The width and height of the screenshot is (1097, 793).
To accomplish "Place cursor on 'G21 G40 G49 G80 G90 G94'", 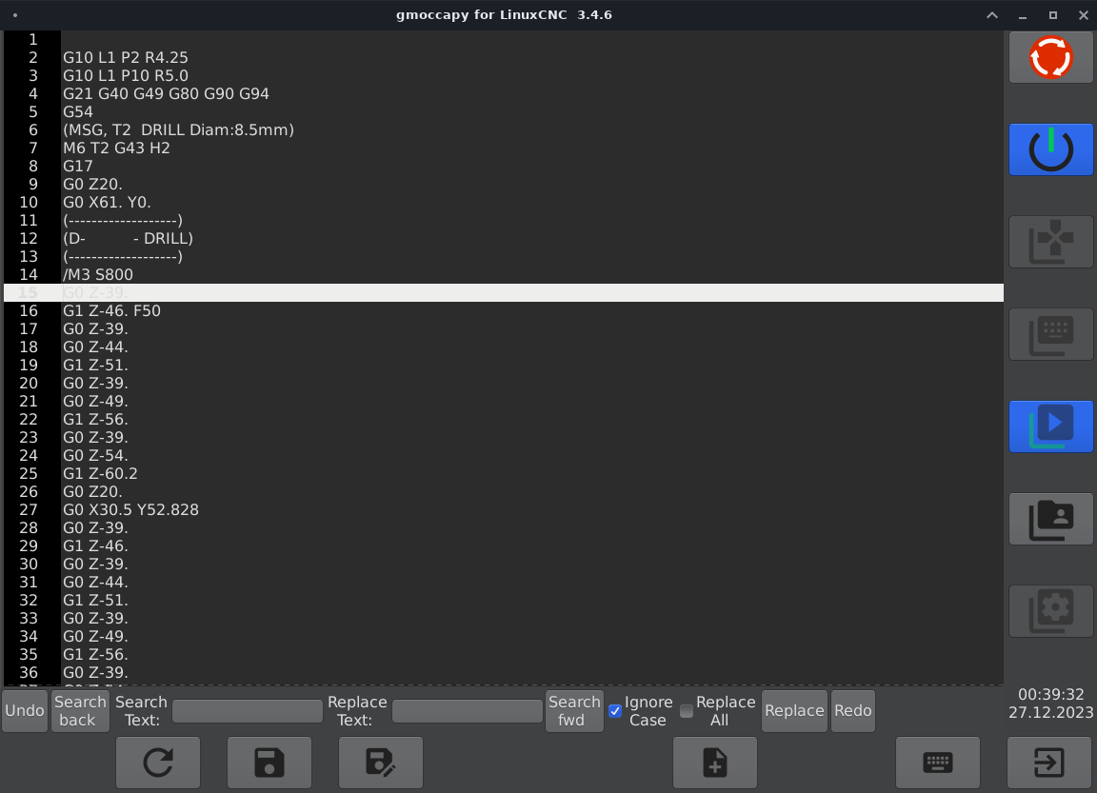I will coord(166,93).
